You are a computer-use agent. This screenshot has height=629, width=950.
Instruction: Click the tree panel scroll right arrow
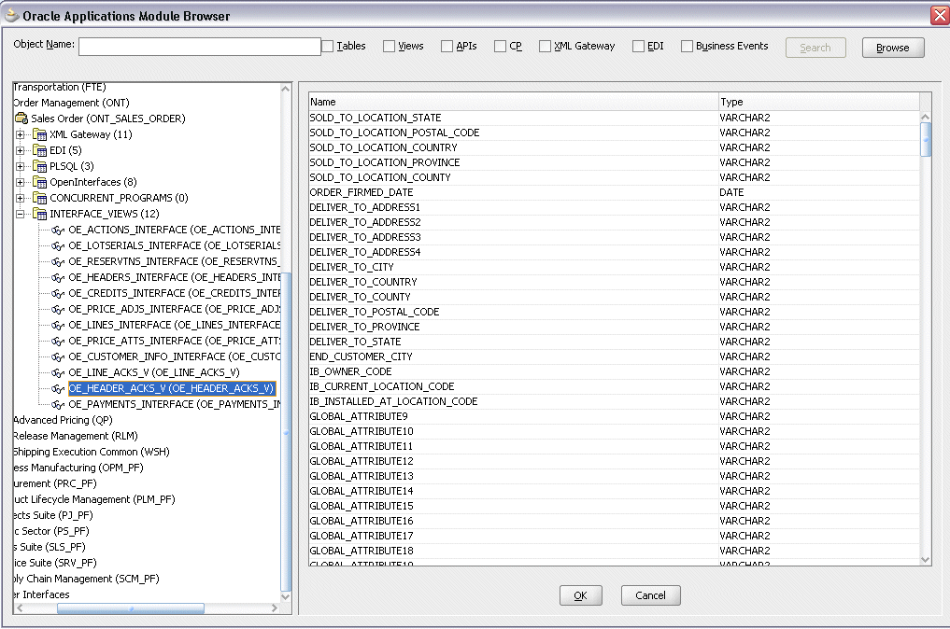tap(275, 608)
